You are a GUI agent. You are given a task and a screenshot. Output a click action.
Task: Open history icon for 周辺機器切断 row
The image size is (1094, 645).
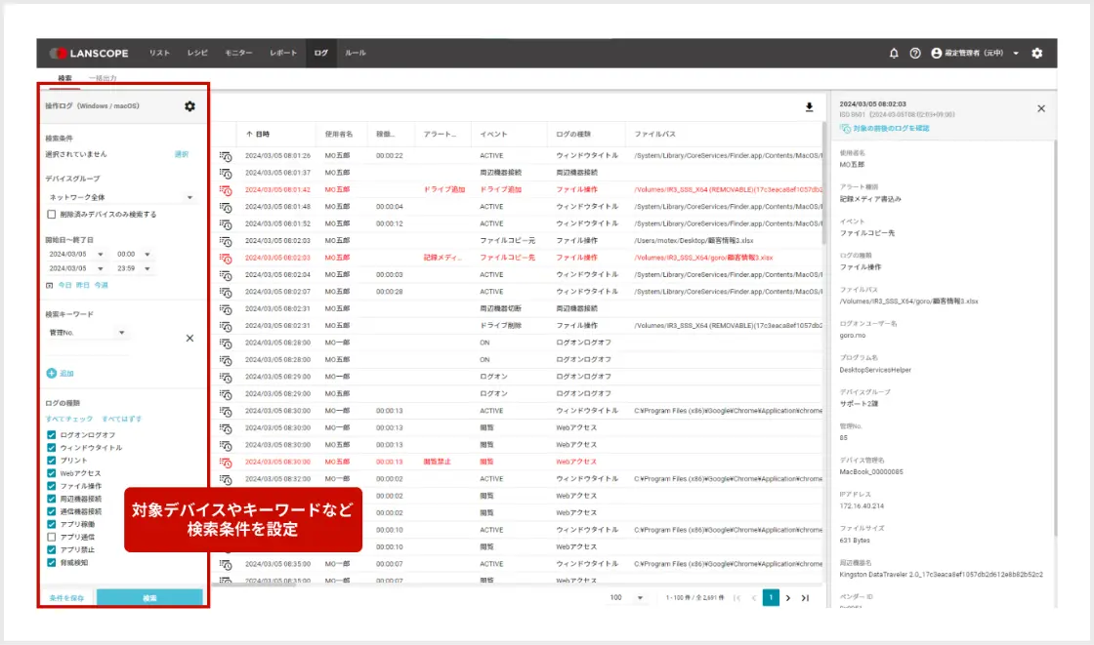[x=226, y=309]
